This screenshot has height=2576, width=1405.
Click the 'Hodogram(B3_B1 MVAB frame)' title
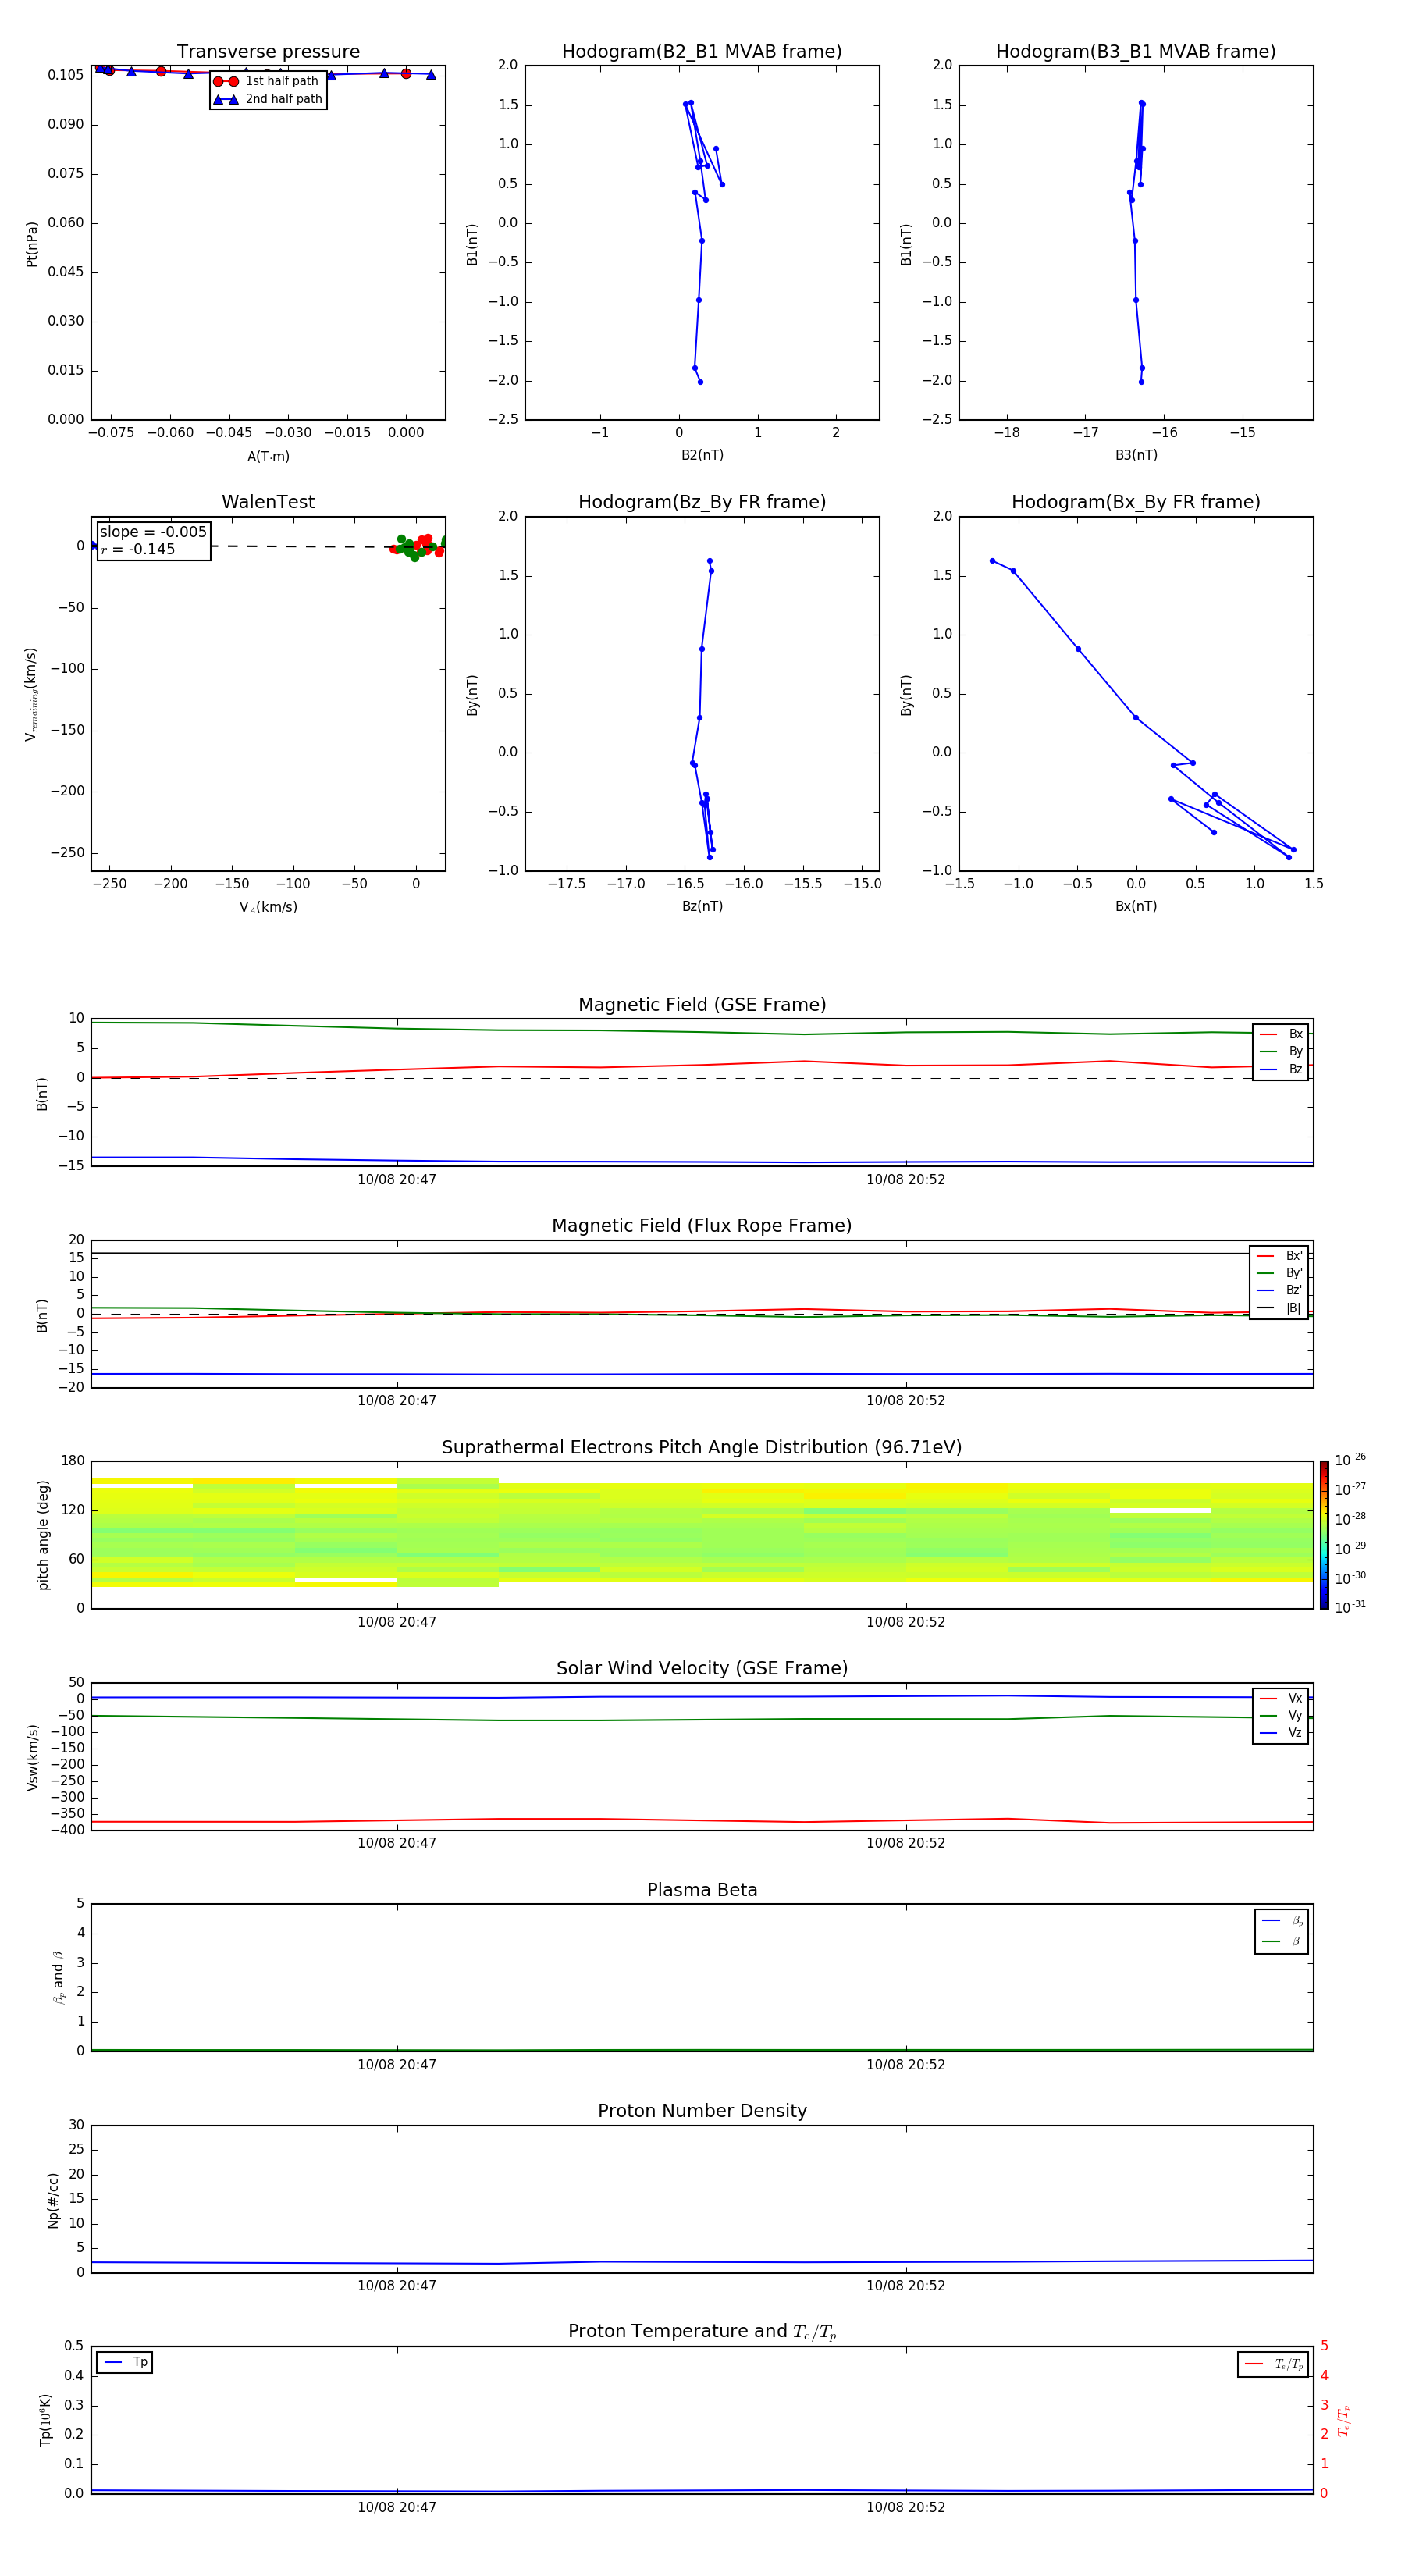point(1136,52)
